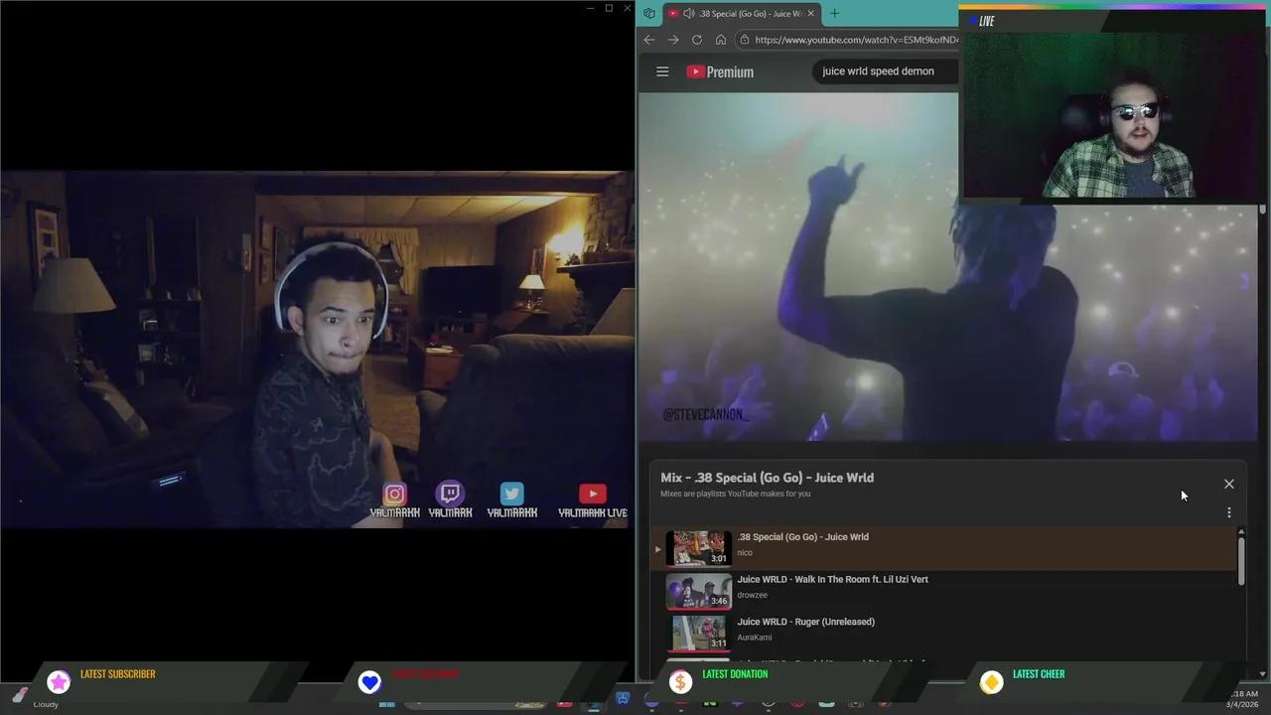Open the browser home page
The image size is (1271, 715).
[721, 40]
